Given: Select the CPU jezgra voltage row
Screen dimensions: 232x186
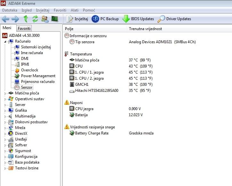Looking at the screenshot, I should point(105,109).
